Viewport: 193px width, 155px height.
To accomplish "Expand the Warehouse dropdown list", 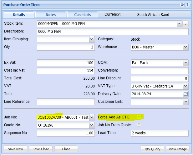I will (185, 47).
